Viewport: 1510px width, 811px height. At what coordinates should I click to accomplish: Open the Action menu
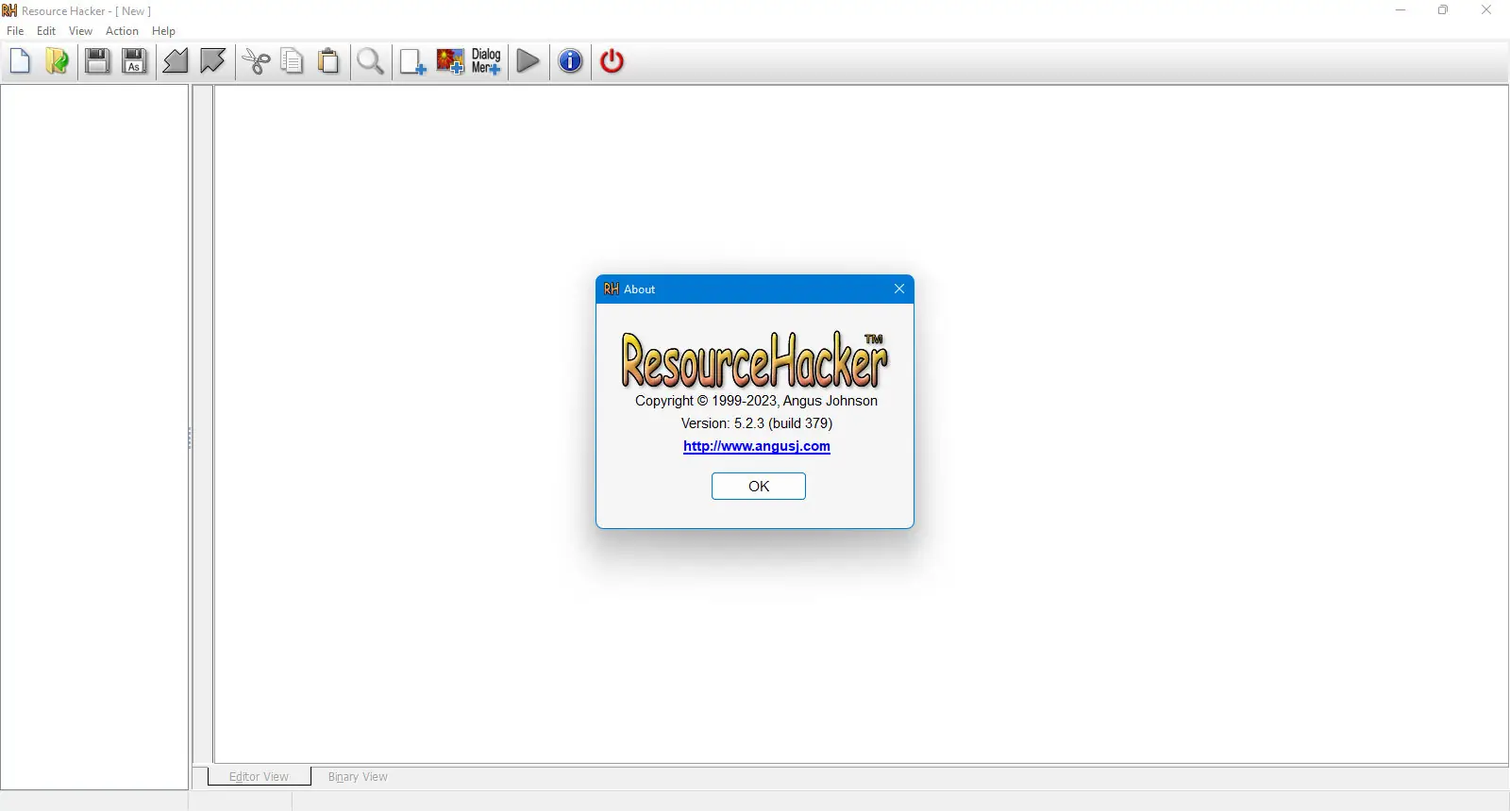pos(122,31)
